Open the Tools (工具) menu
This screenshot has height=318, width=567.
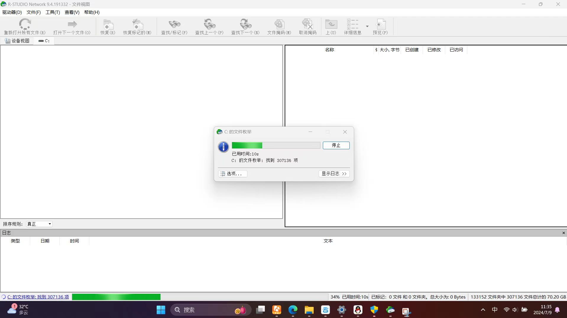[53, 12]
